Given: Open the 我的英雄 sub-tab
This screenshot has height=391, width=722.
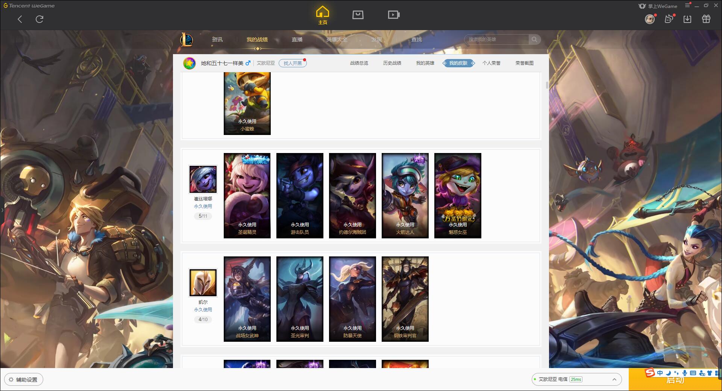Looking at the screenshot, I should (425, 63).
